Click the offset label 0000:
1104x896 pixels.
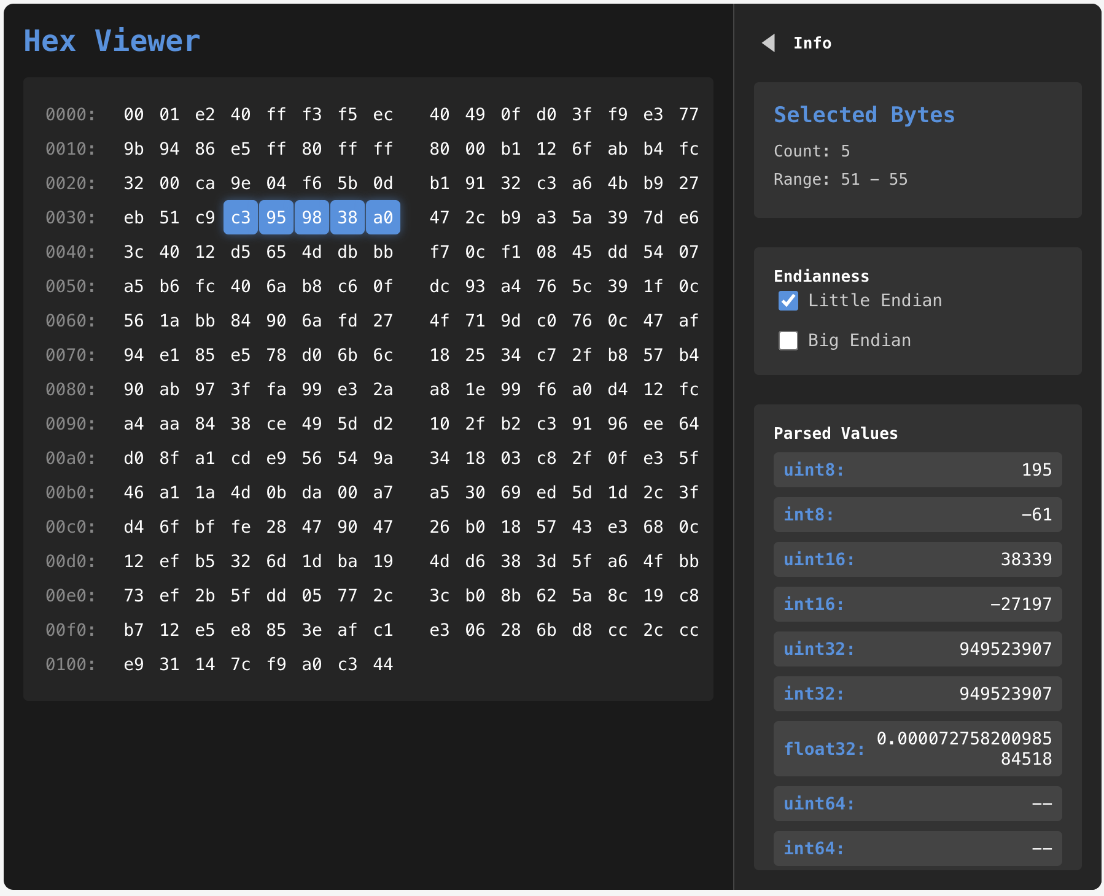(71, 114)
